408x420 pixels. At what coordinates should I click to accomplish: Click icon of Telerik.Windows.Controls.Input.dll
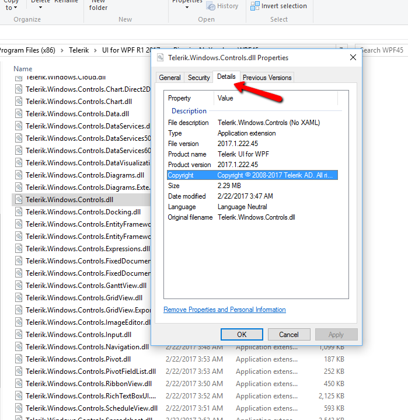coord(19,334)
